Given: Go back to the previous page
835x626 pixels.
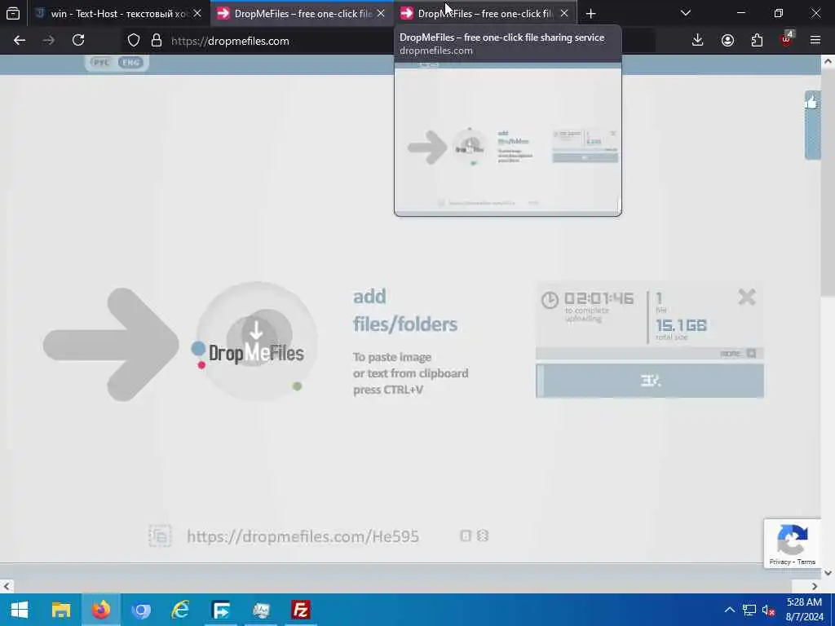Looking at the screenshot, I should [20, 40].
